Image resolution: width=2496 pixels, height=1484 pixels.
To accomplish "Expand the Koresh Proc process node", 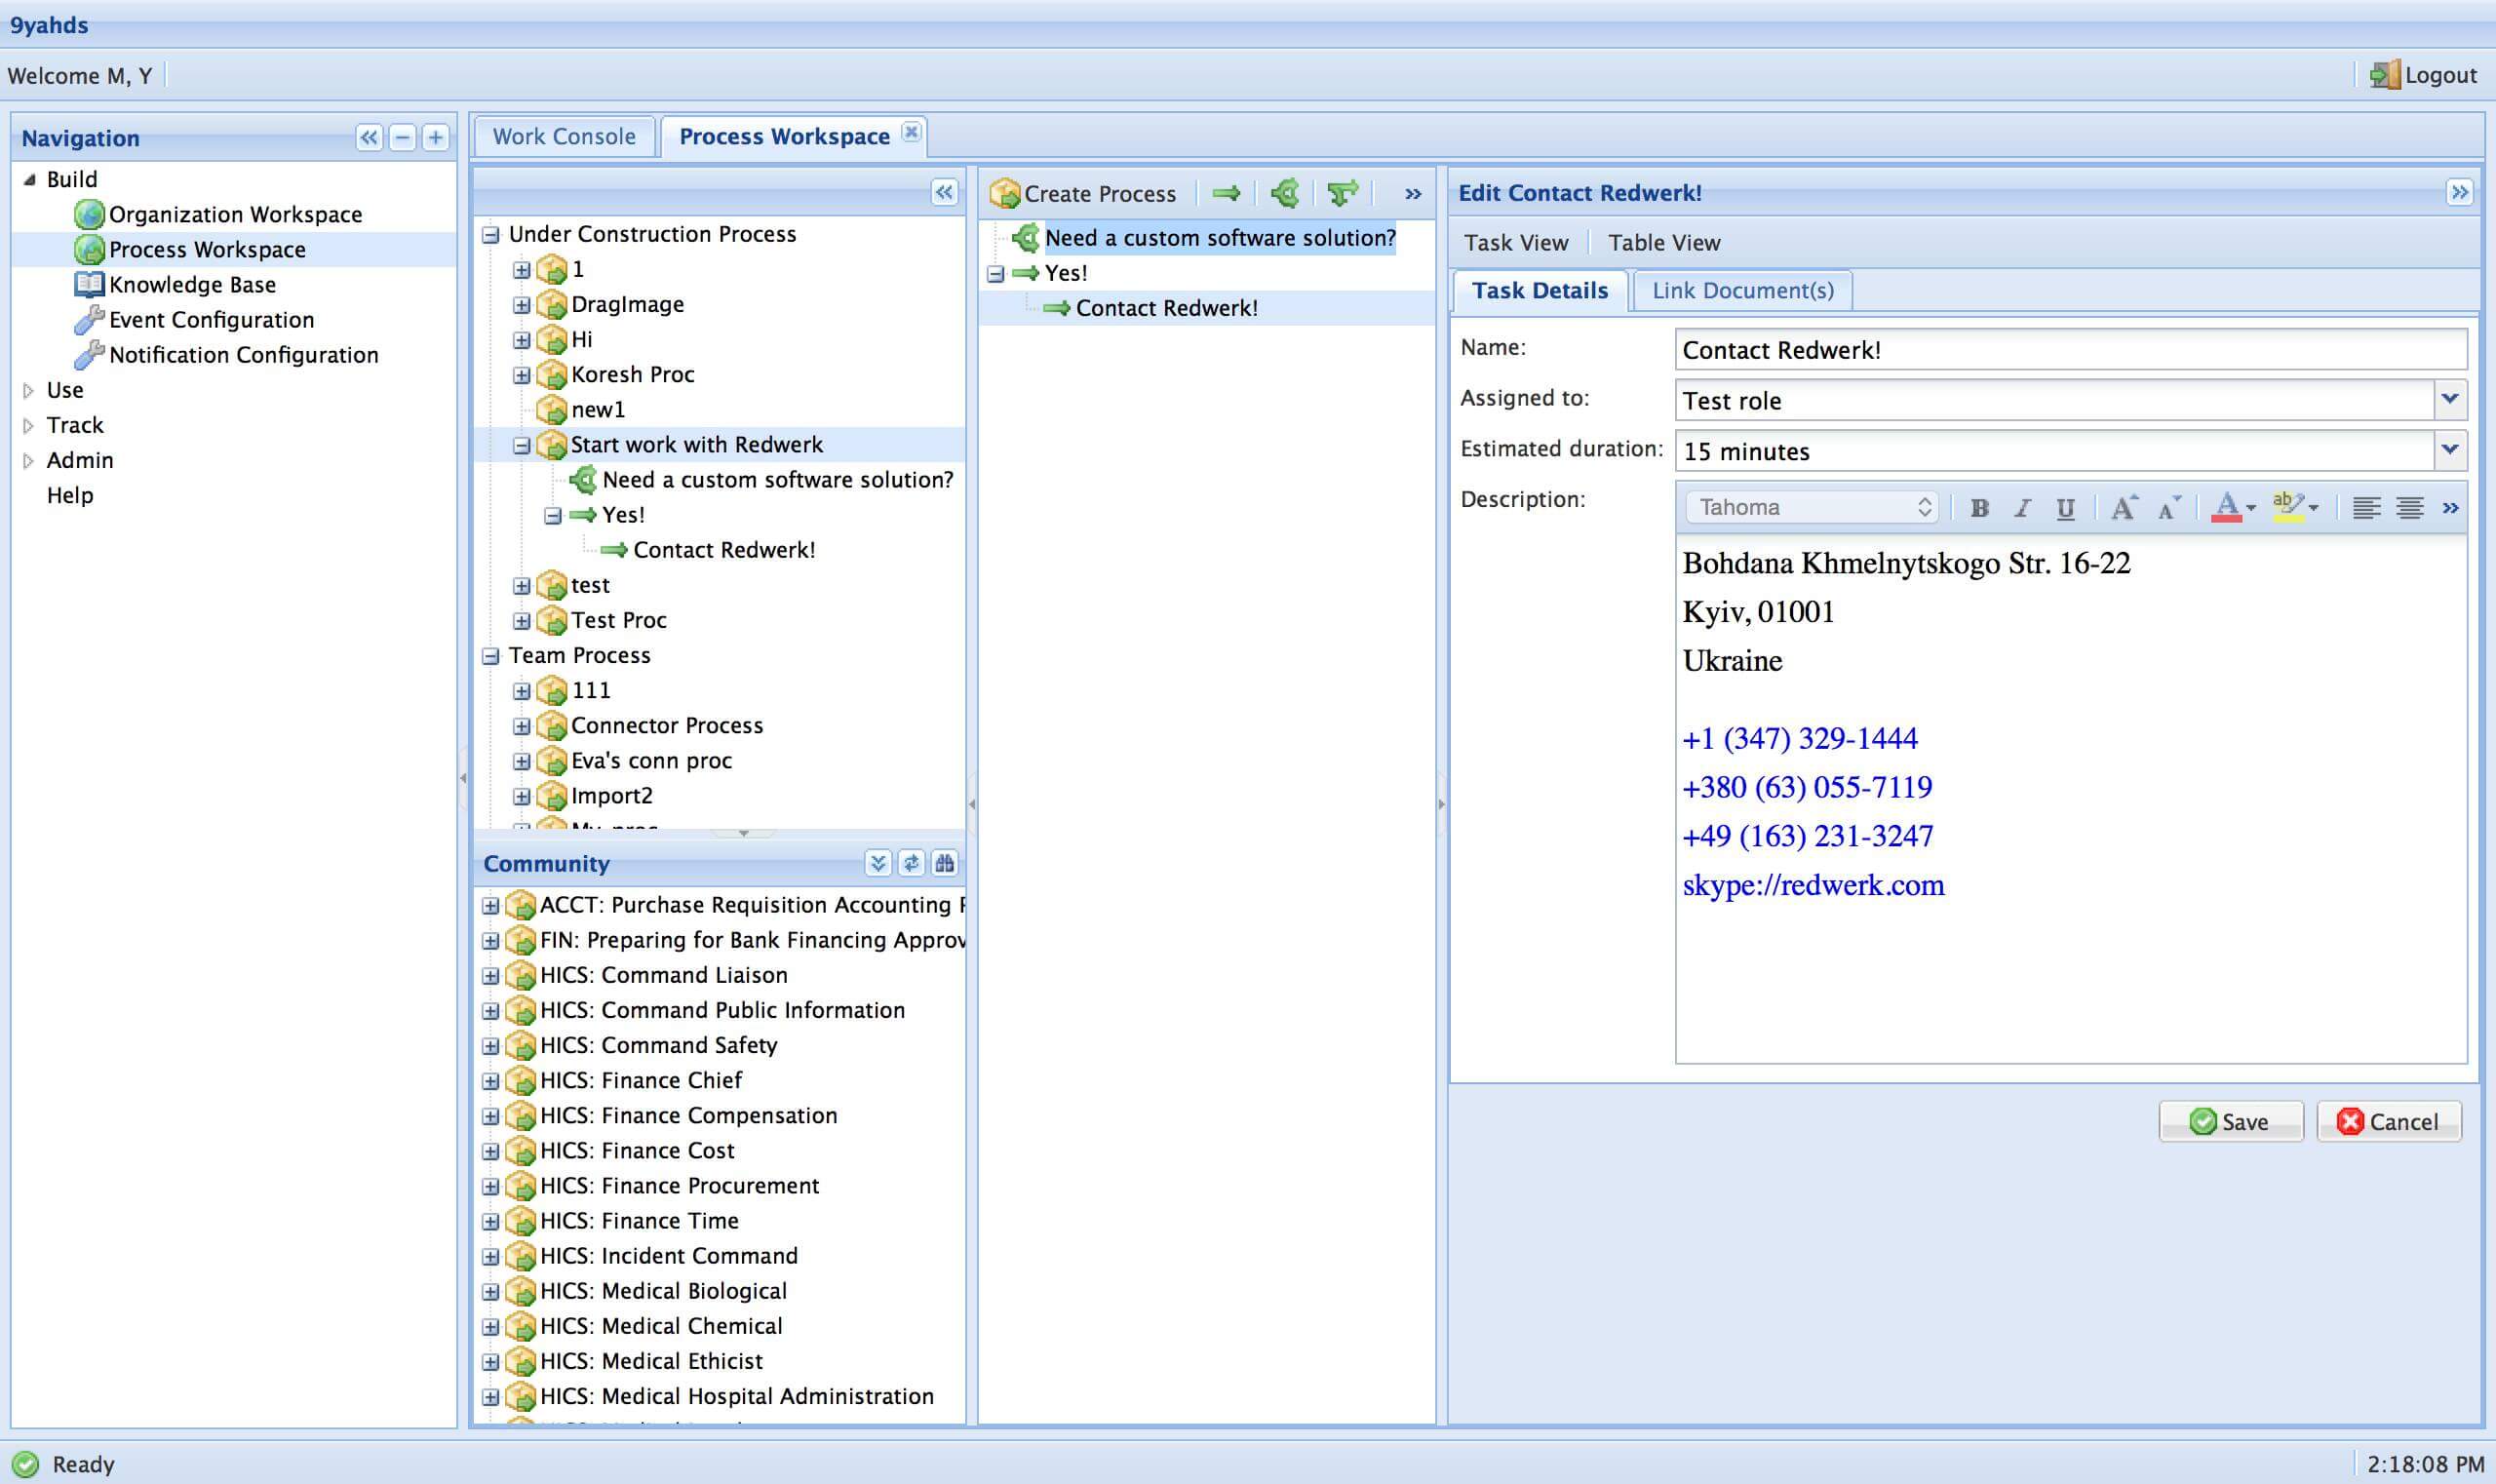I will (x=521, y=375).
